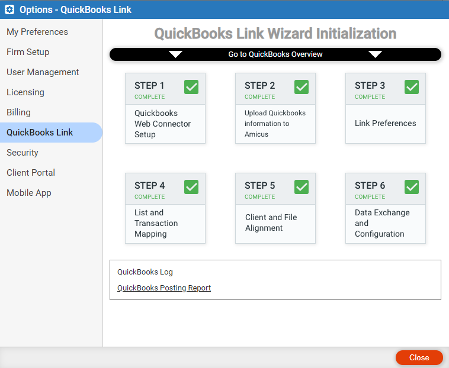Click COMPLETE status under Step 6

[x=370, y=197]
